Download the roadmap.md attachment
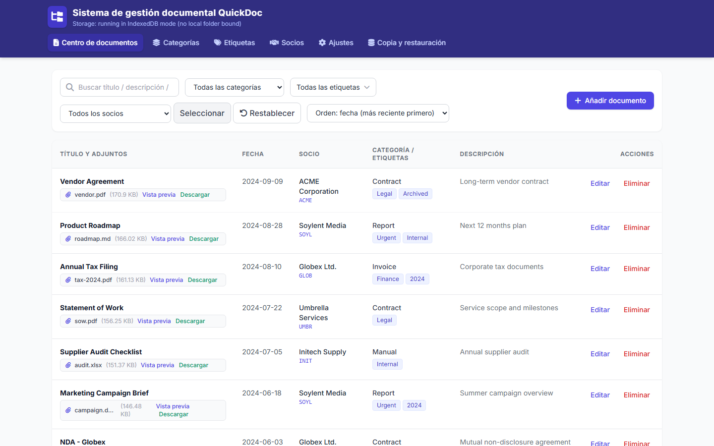The image size is (714, 446). pyautogui.click(x=204, y=239)
